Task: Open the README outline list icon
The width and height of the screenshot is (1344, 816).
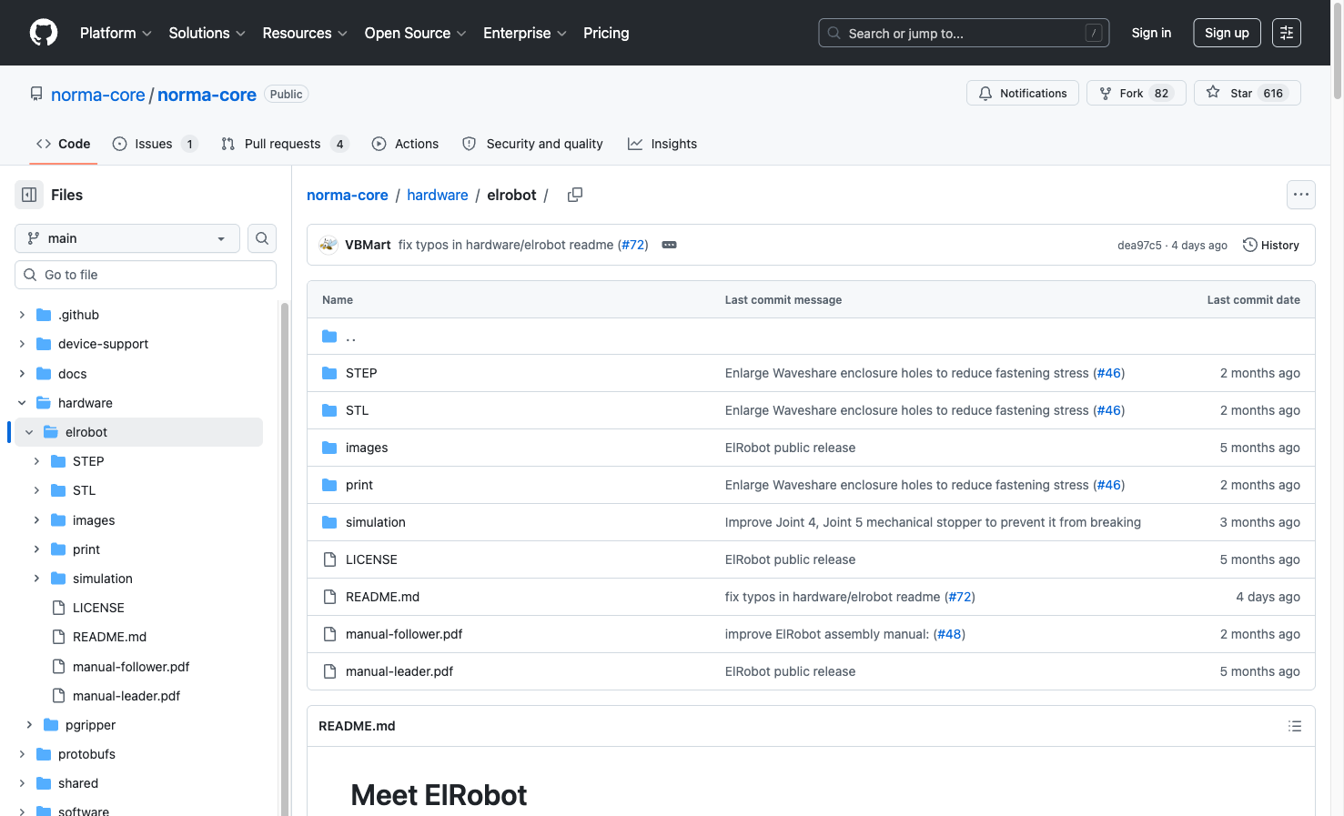Action: (1295, 726)
